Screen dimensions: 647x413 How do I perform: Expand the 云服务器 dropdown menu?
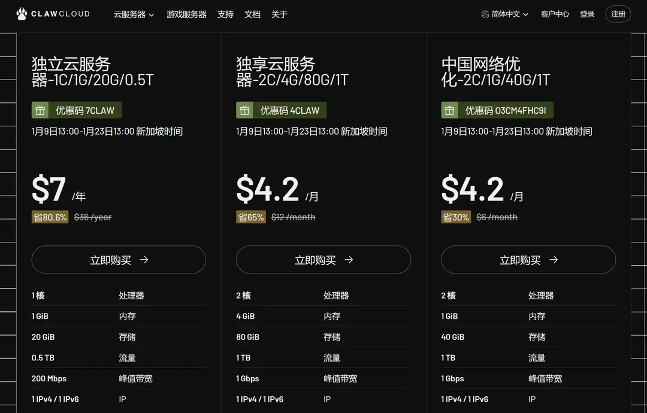pyautogui.click(x=134, y=14)
